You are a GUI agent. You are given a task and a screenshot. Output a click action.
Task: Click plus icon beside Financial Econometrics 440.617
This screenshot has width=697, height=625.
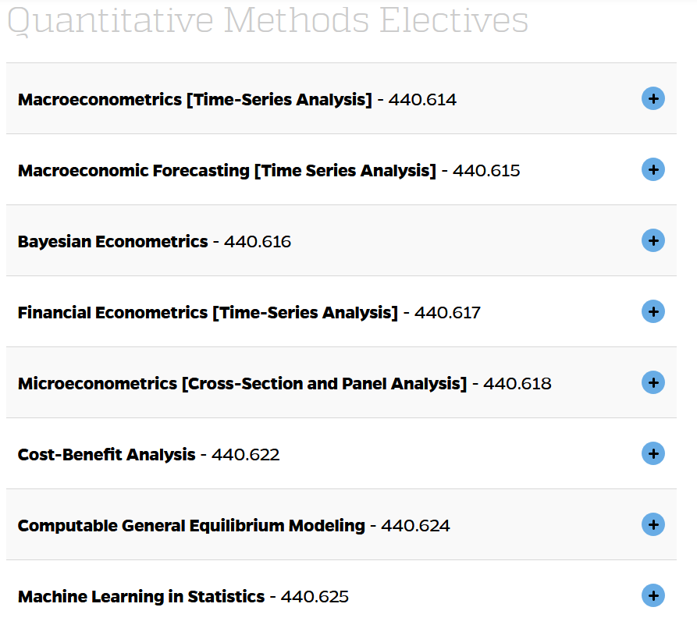click(x=653, y=311)
